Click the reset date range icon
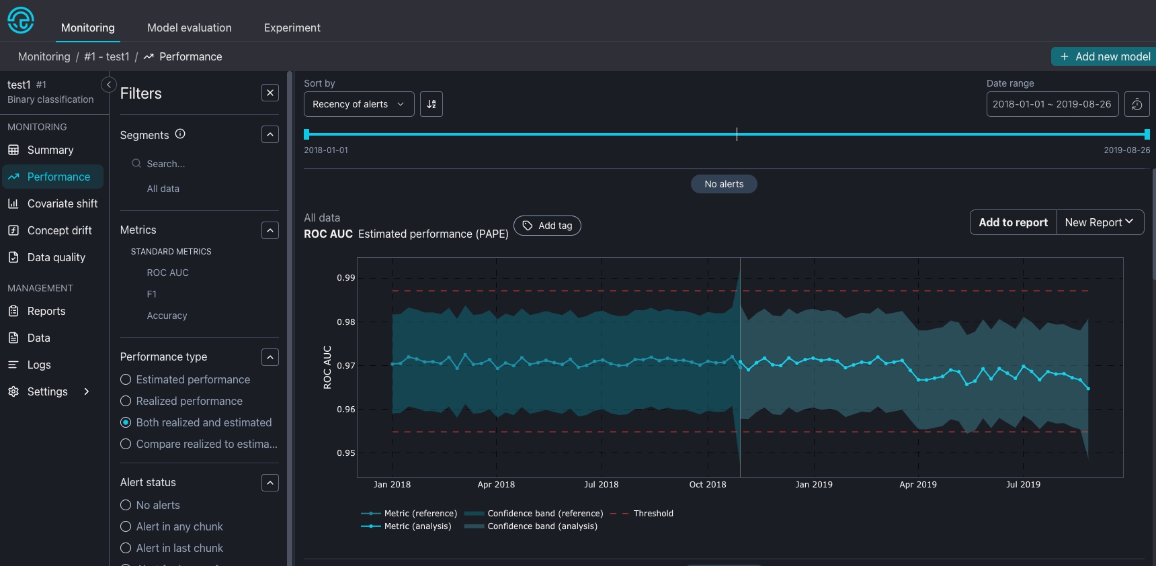The image size is (1156, 566). [1137, 104]
